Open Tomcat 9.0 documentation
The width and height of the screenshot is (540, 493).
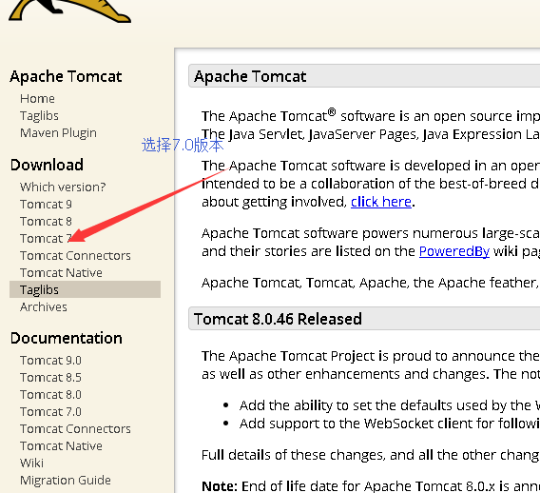coord(50,361)
